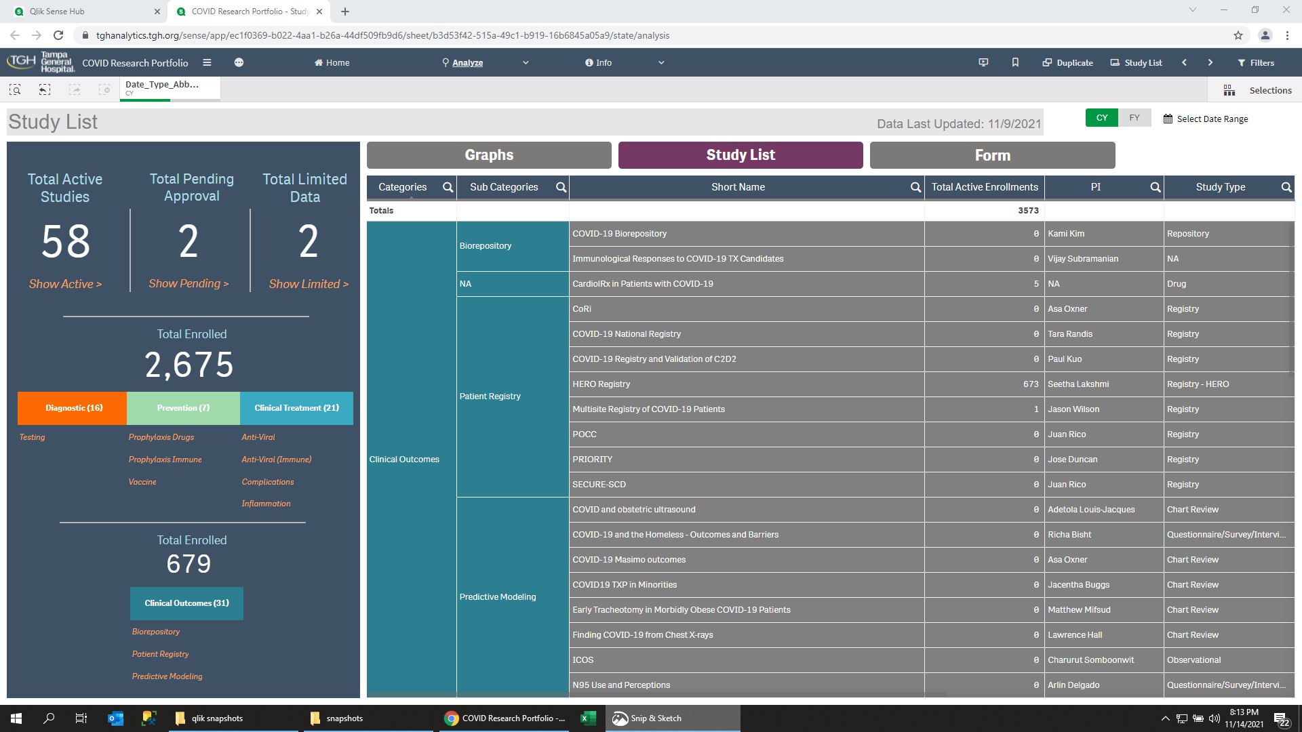Expand the Info dropdown
This screenshot has width=1302, height=732.
pos(662,62)
